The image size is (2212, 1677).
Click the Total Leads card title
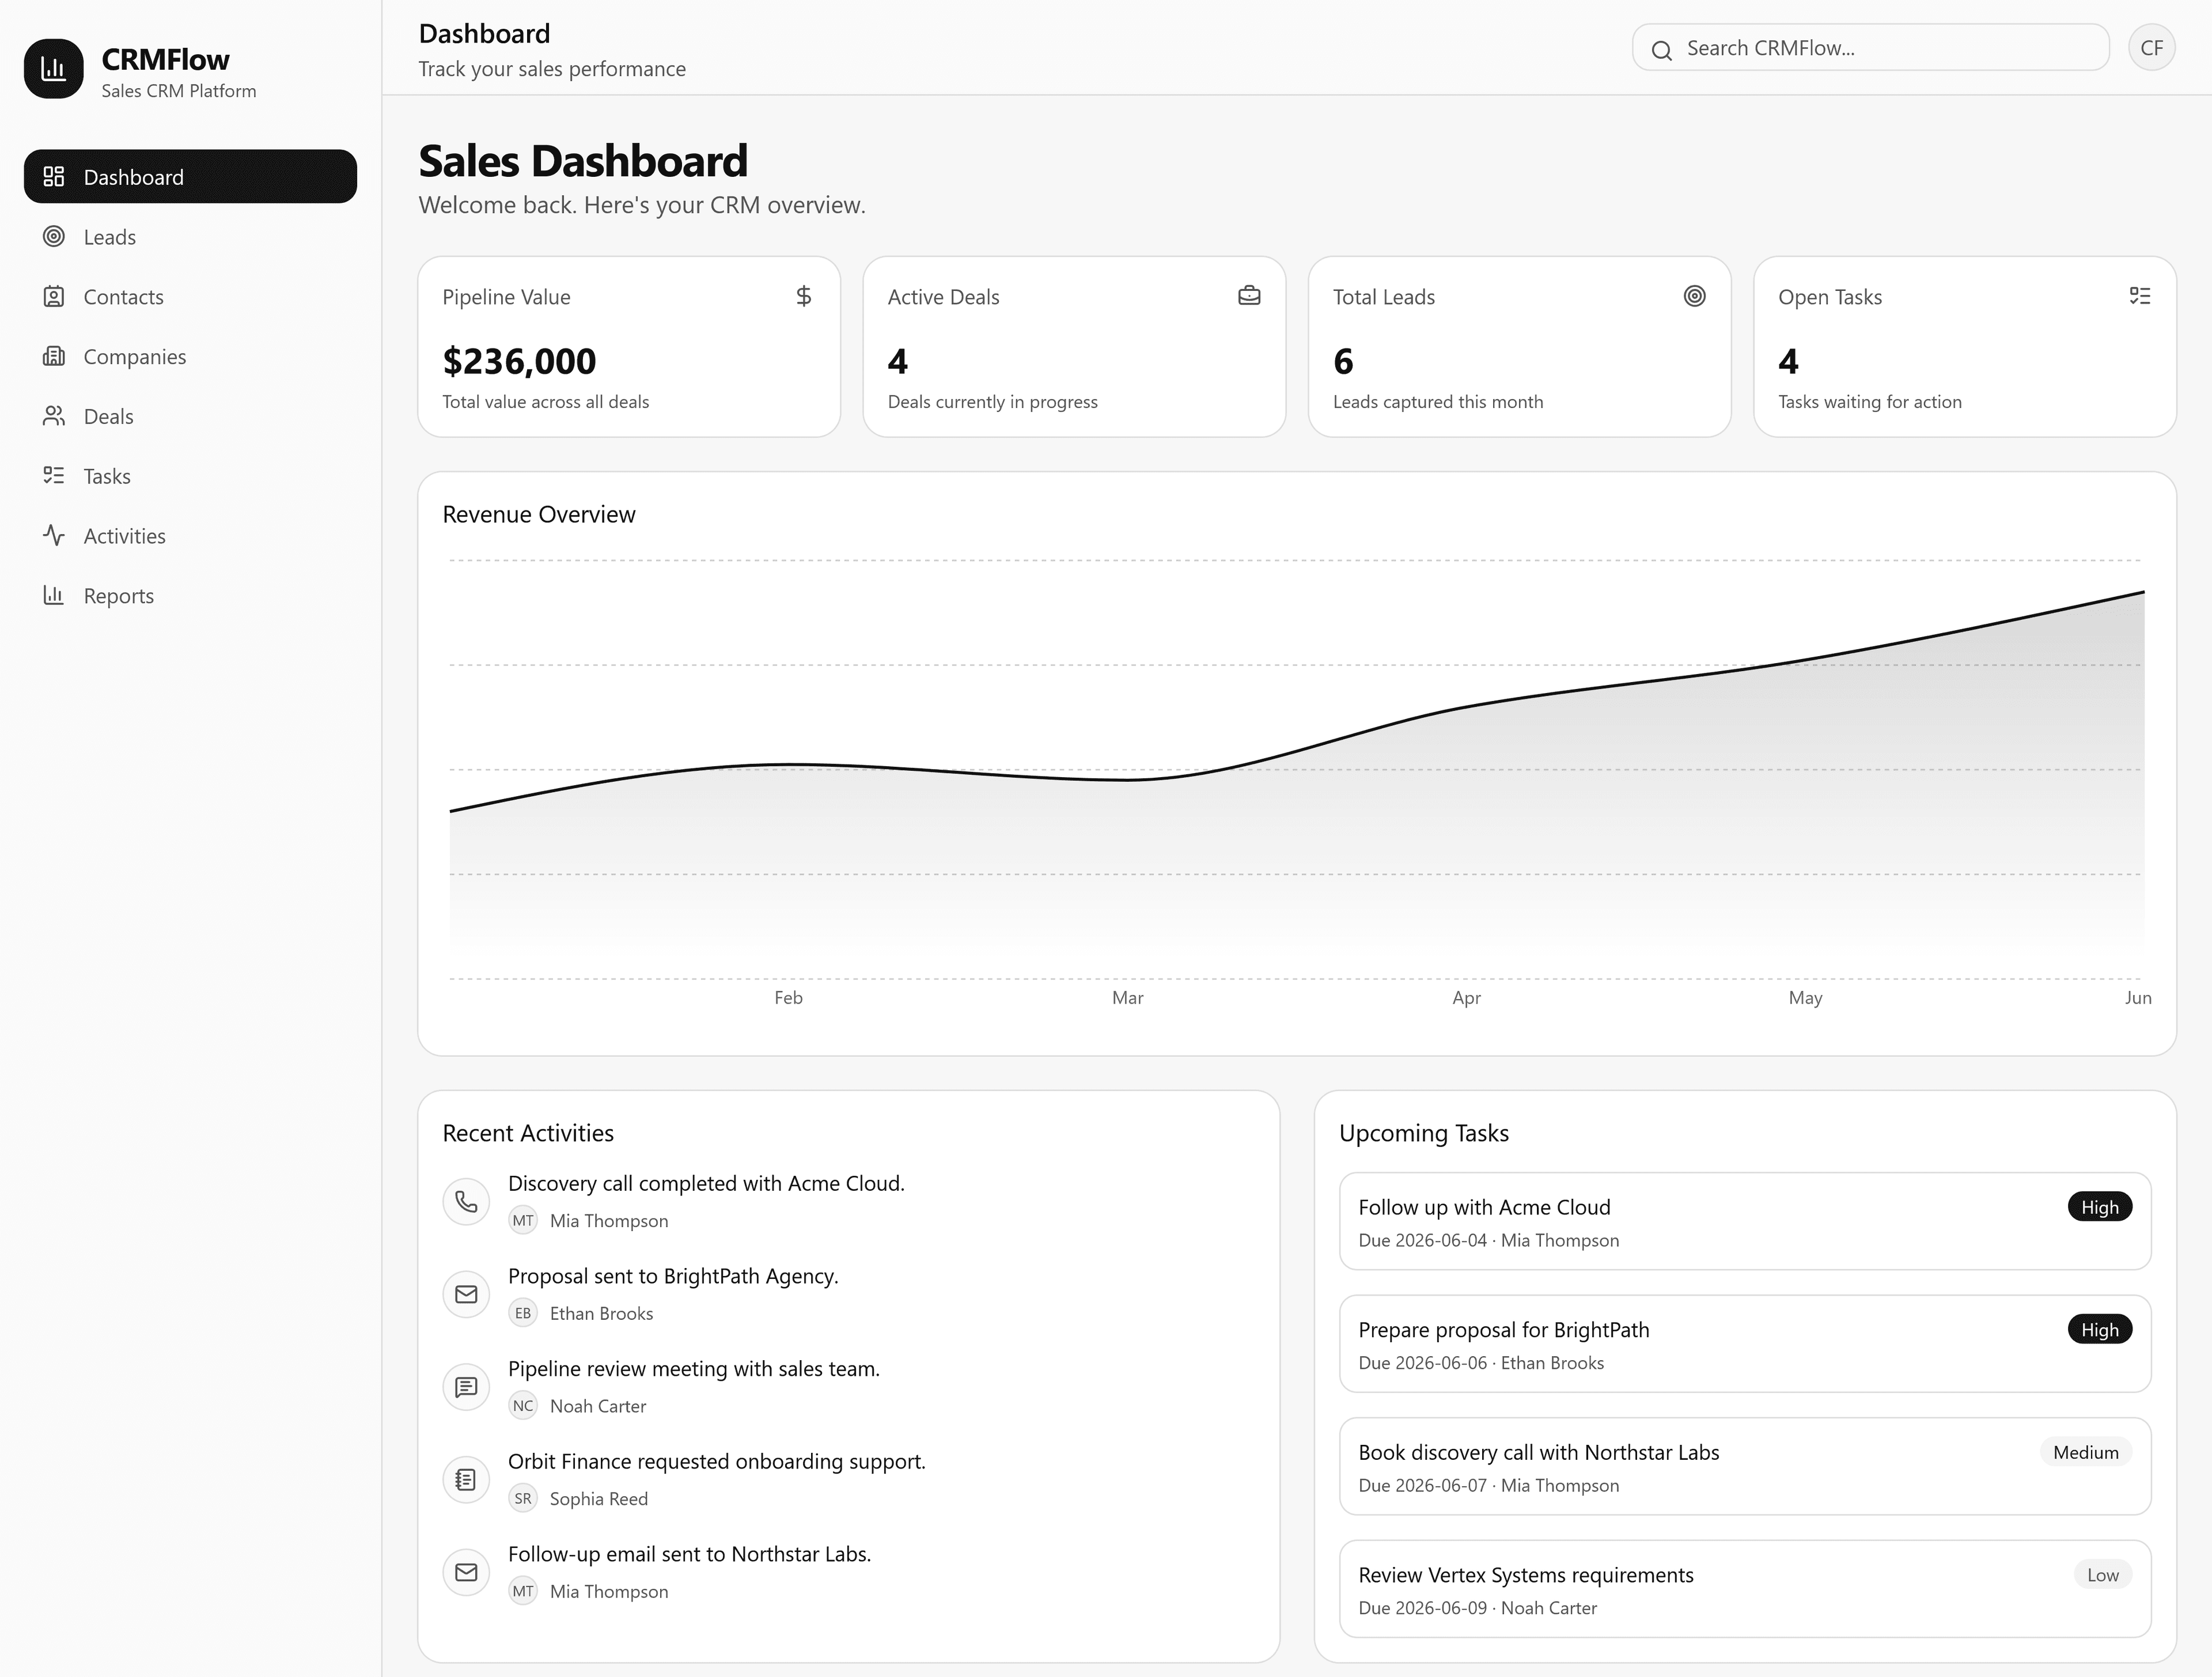[1384, 297]
